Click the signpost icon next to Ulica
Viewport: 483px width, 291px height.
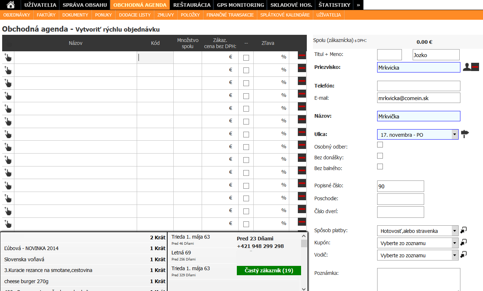[x=465, y=134]
